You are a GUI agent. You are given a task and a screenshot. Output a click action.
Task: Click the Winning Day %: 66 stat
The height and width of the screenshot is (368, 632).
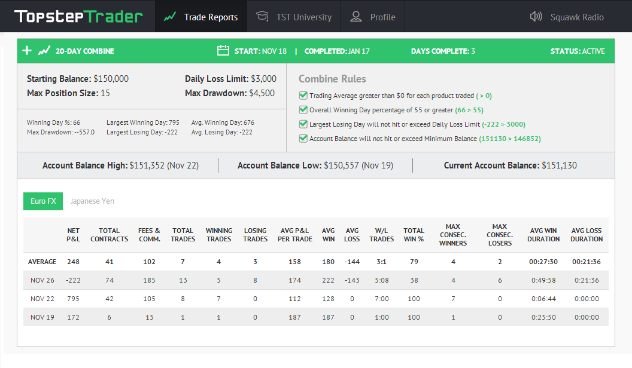(53, 122)
